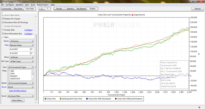Open the Tools menu

point(33,5)
